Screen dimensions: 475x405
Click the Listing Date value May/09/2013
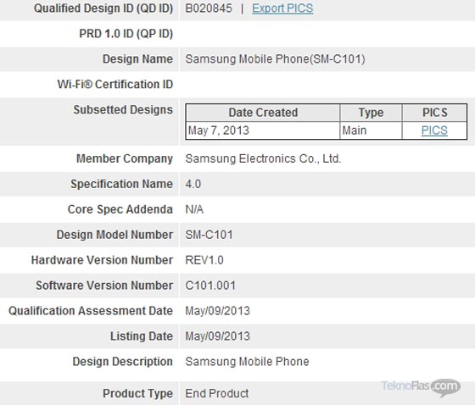[217, 336]
